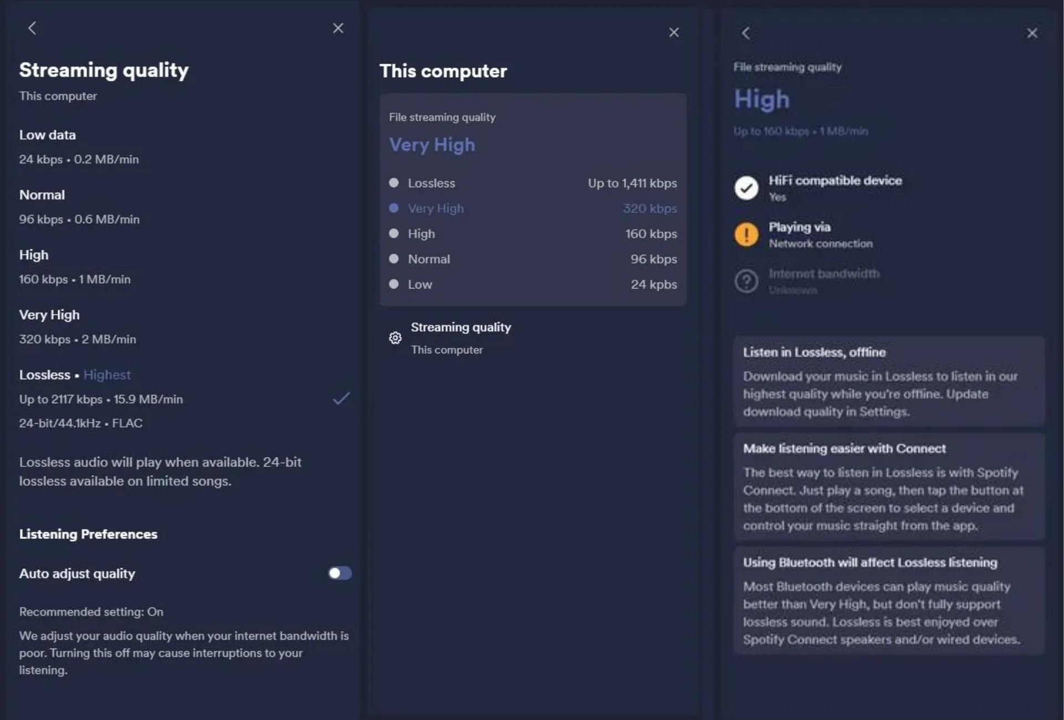Toggle Auto adjust quality switch

(339, 573)
